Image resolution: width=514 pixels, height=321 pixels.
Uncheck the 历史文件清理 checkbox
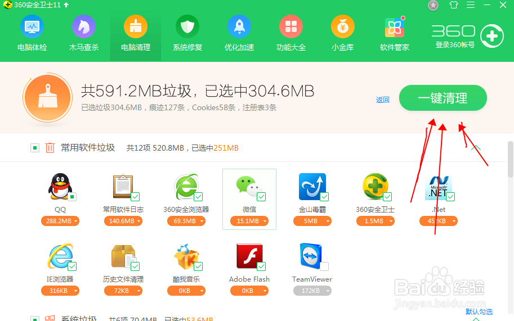point(135,266)
